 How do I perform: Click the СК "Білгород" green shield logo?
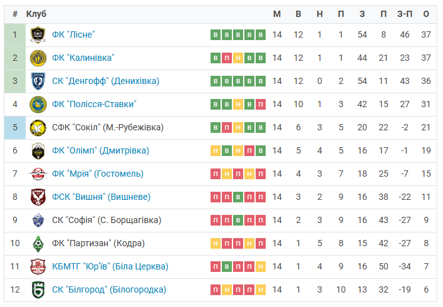point(38,290)
